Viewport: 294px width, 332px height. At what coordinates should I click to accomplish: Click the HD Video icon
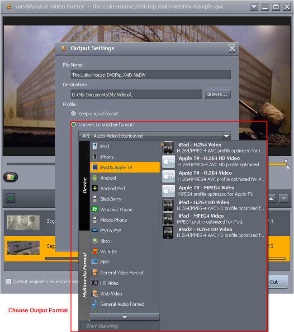point(95,283)
